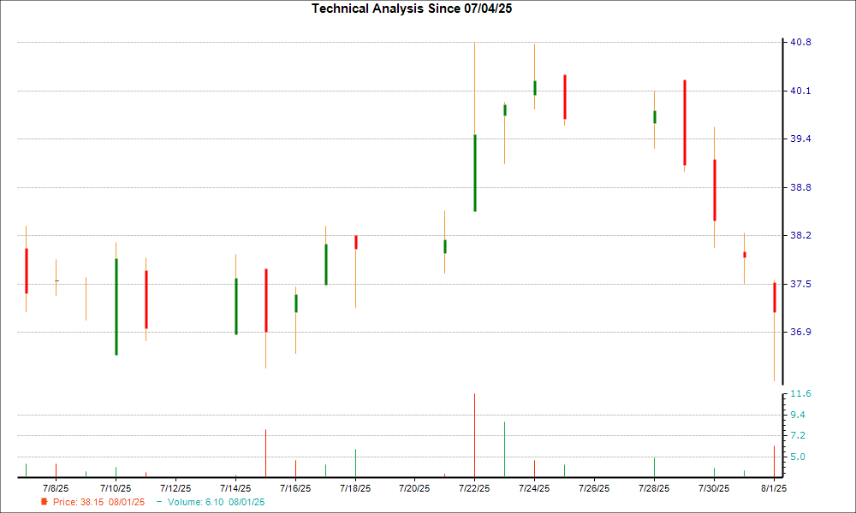Click the 7/12/25 date label

(175, 488)
